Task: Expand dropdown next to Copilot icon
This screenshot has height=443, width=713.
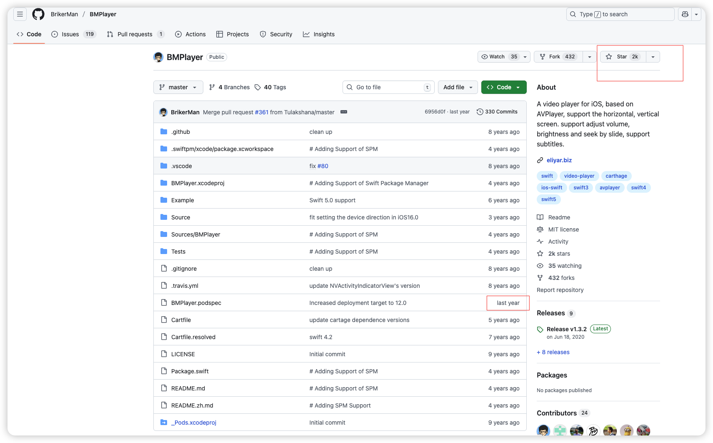Action: (696, 14)
